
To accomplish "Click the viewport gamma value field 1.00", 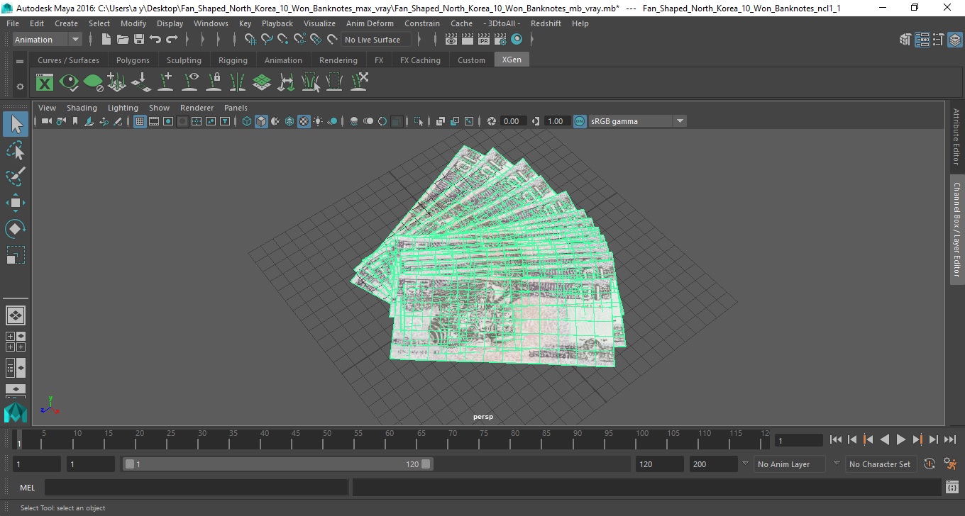I will (x=556, y=121).
